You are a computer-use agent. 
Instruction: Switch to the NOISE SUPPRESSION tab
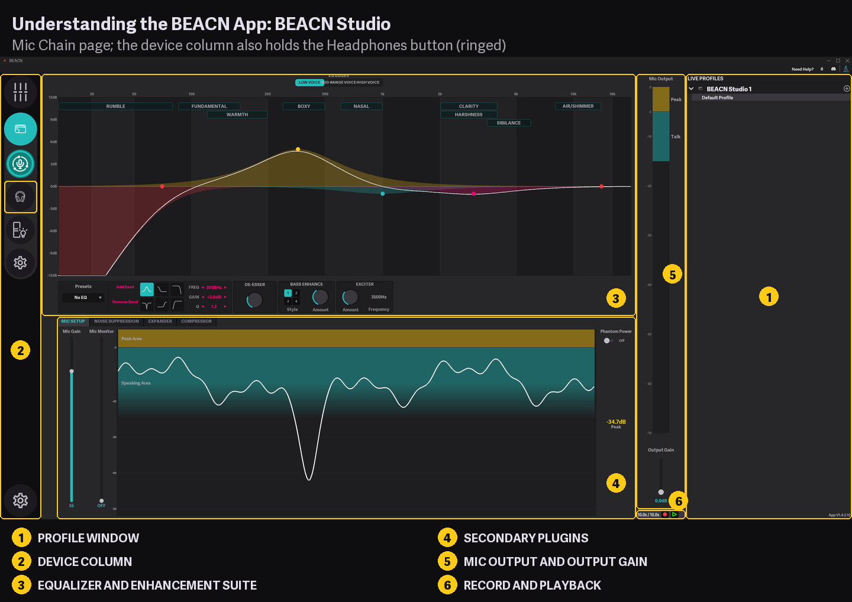117,321
